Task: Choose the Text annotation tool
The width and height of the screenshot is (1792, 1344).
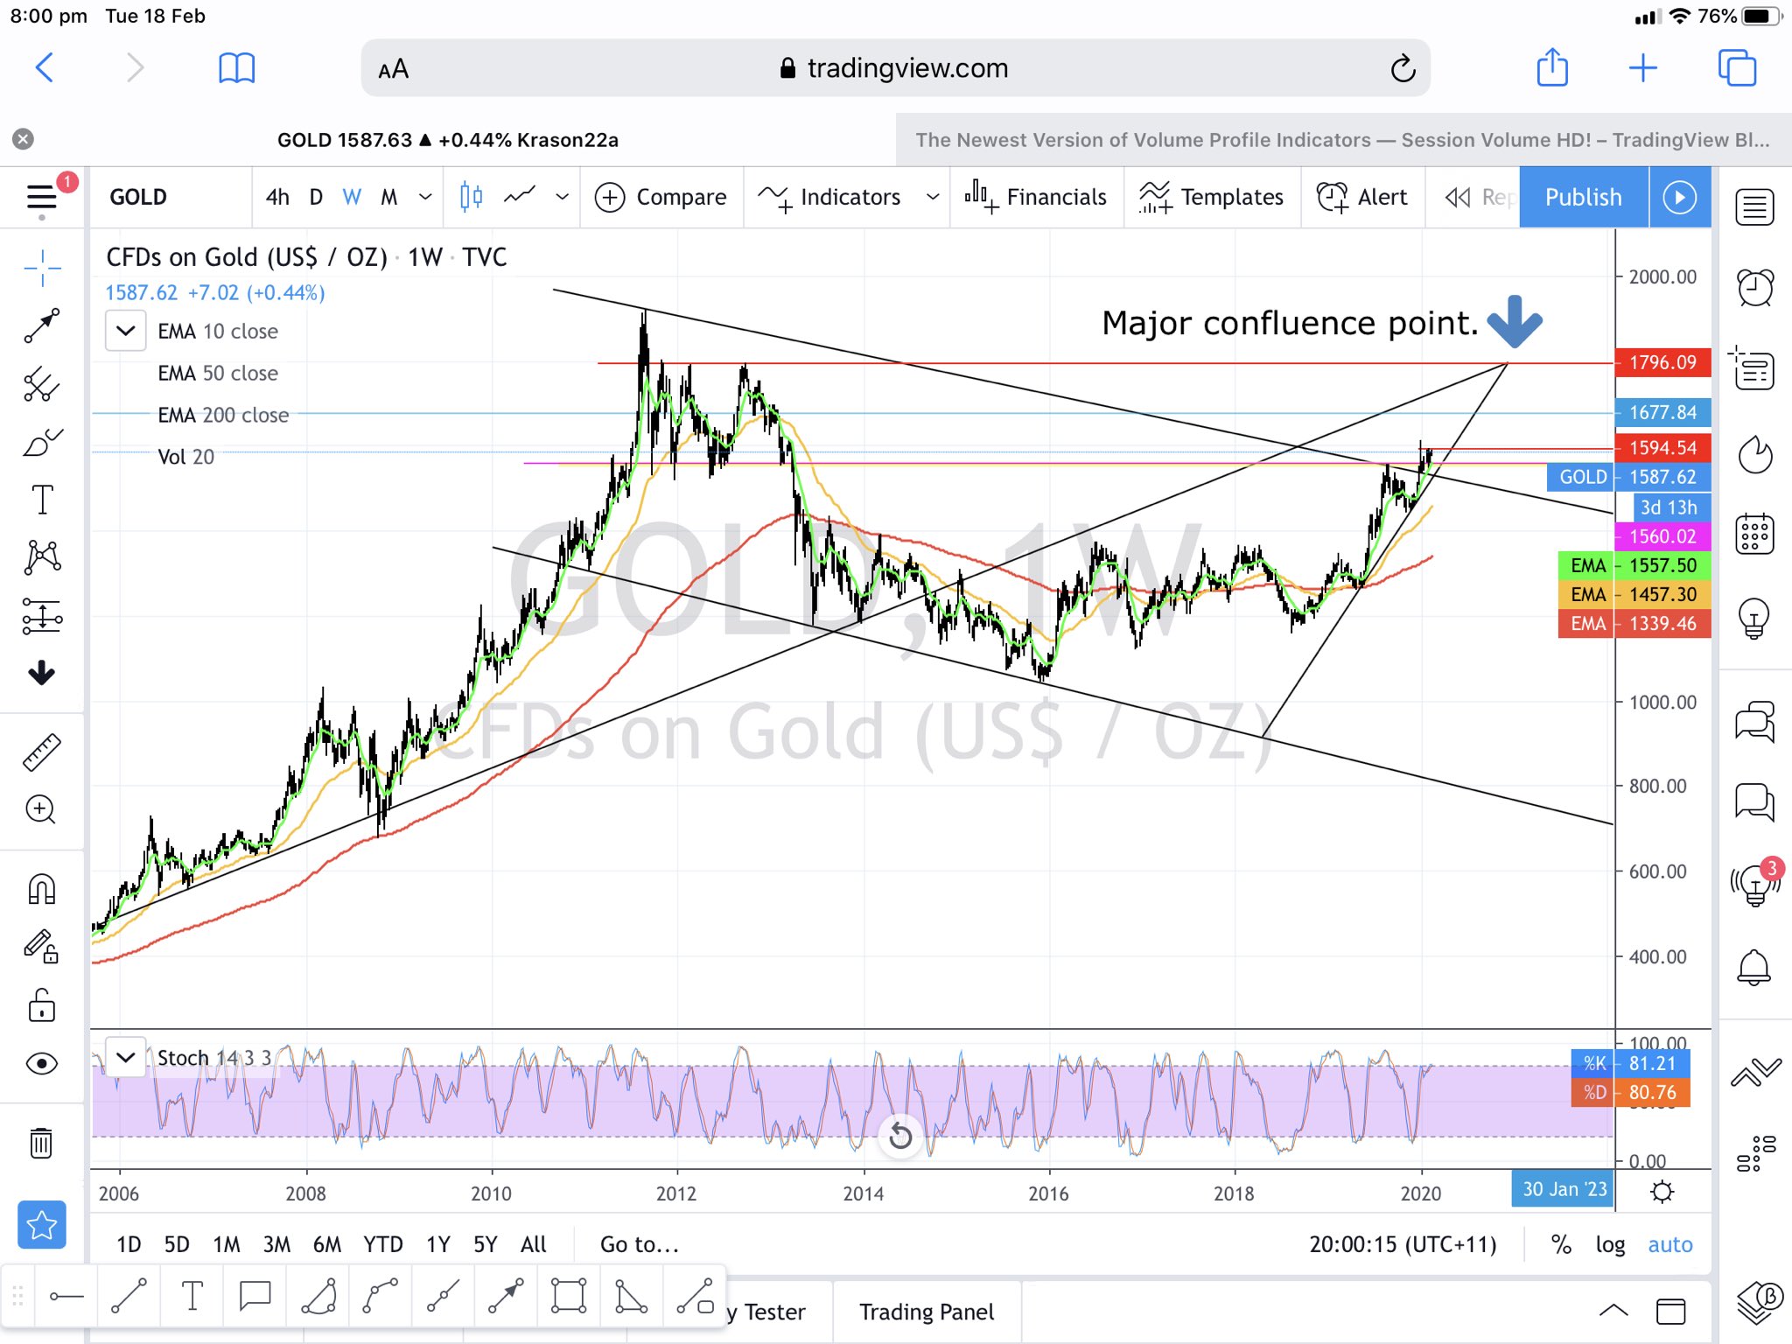Action: 41,500
